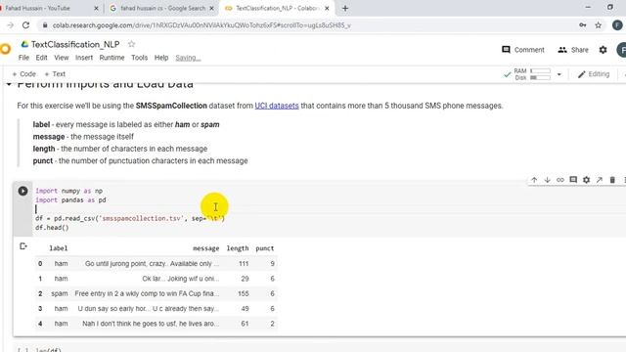Click the row index 4 cell
This screenshot has width=626, height=352.
tap(40, 324)
